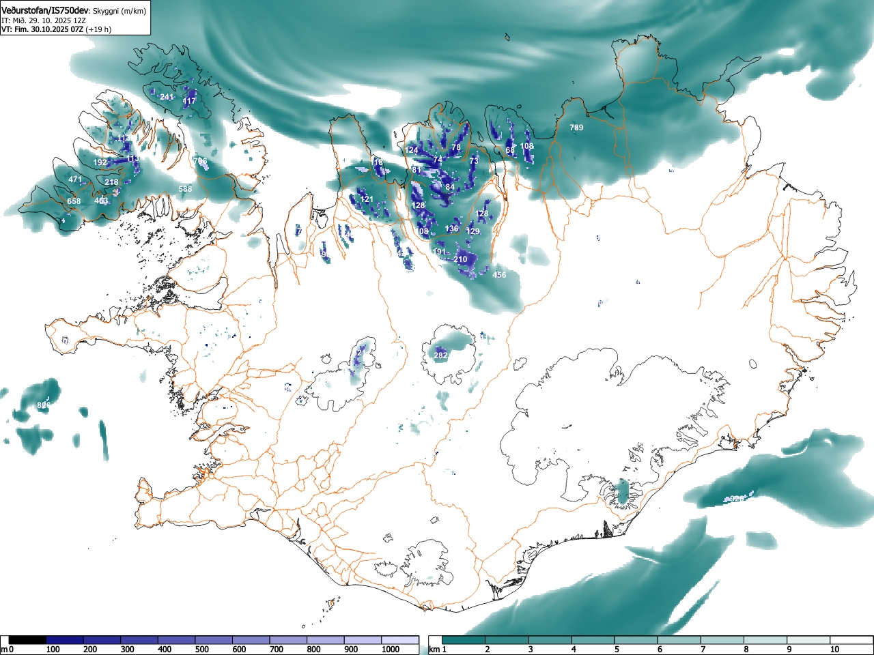Click the black swatch in the meters legend
The width and height of the screenshot is (874, 655).
click(28, 640)
